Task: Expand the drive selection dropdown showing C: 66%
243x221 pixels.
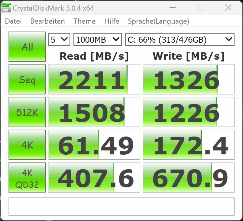Action: 180,39
